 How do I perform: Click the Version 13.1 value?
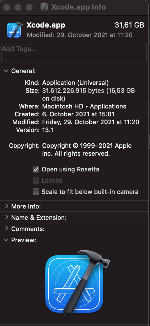pyautogui.click(x=48, y=130)
